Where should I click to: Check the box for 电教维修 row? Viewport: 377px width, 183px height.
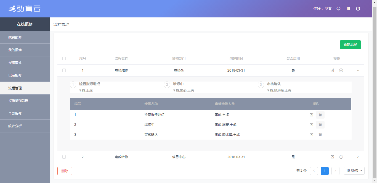click(x=64, y=157)
